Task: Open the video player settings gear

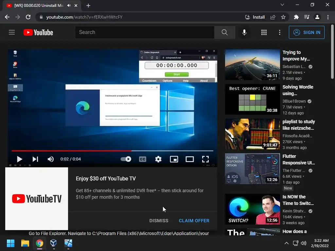Action: click(x=158, y=159)
